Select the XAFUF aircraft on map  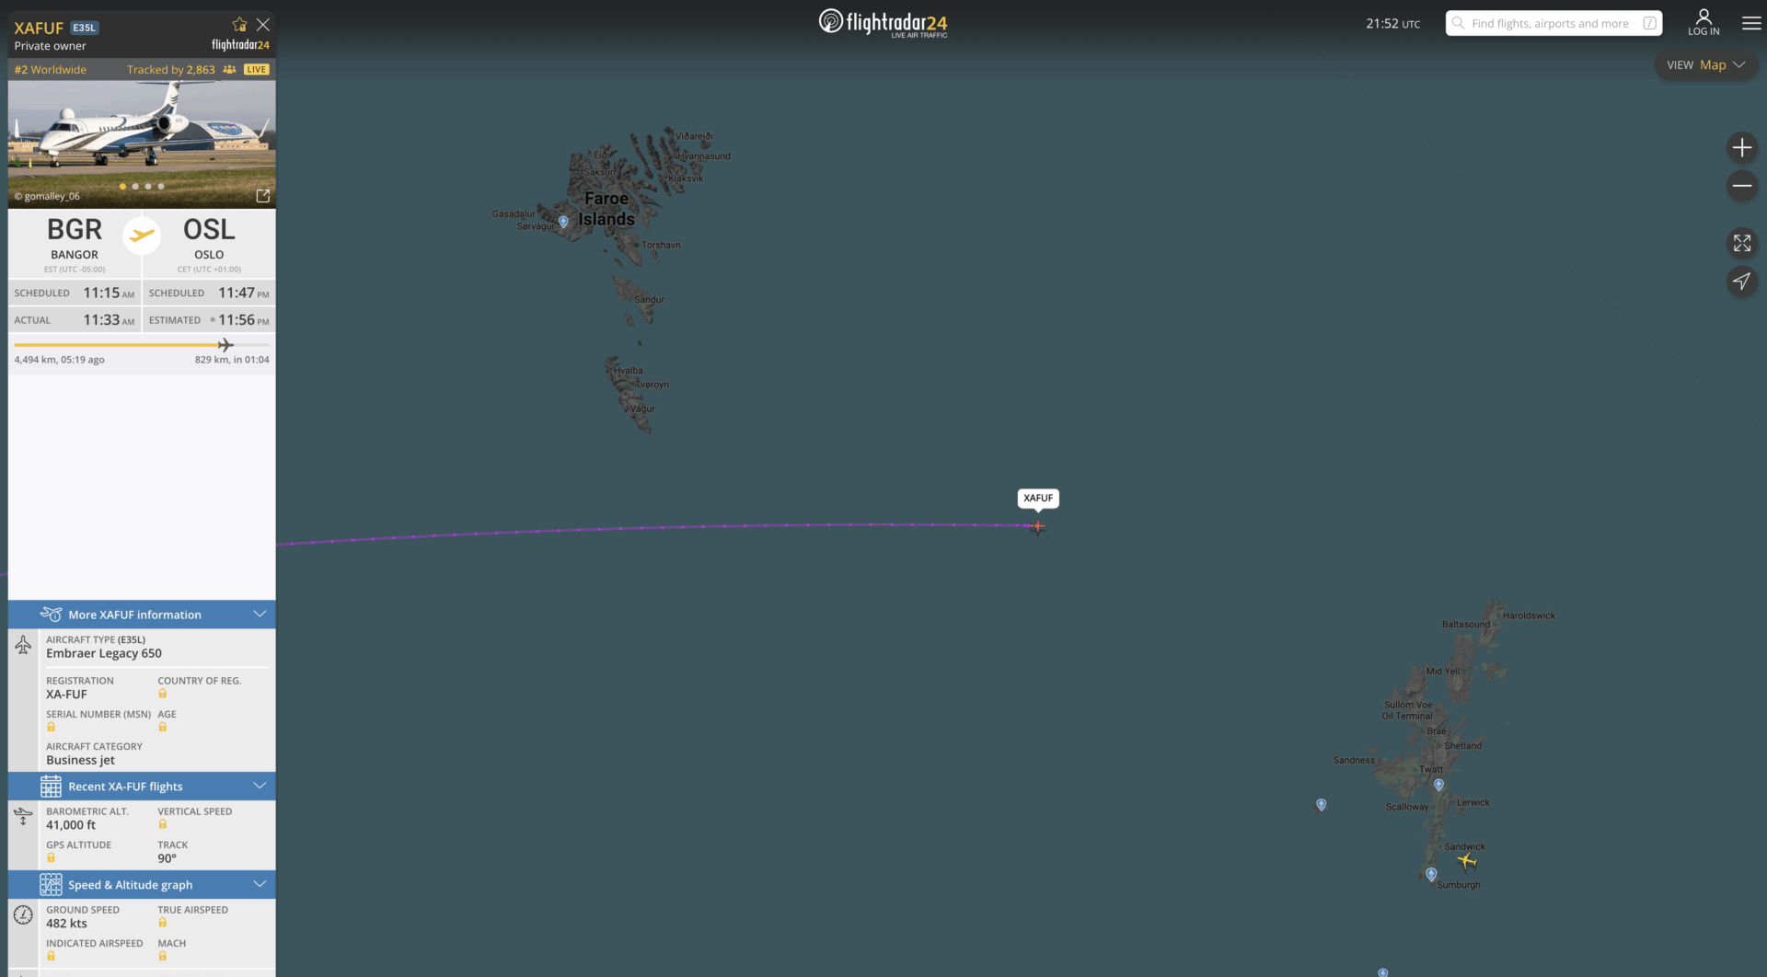[1038, 527]
